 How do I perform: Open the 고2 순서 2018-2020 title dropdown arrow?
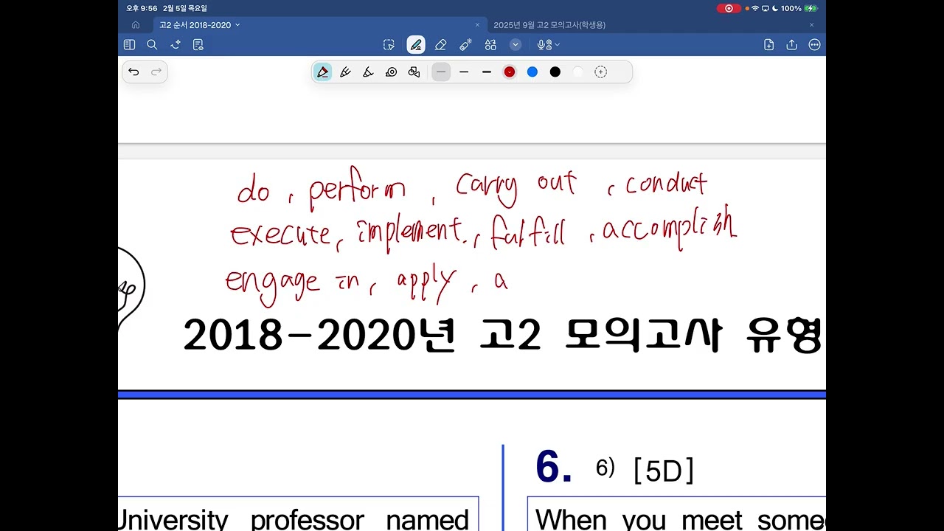(237, 25)
